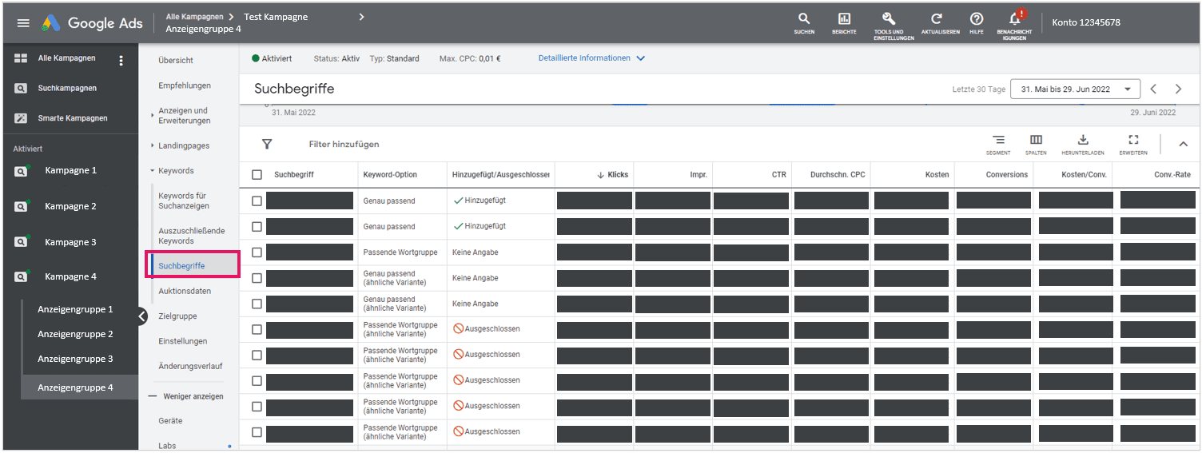1202x453 pixels.
Task: Click the Kampagne 2 icon
Action: [22, 207]
